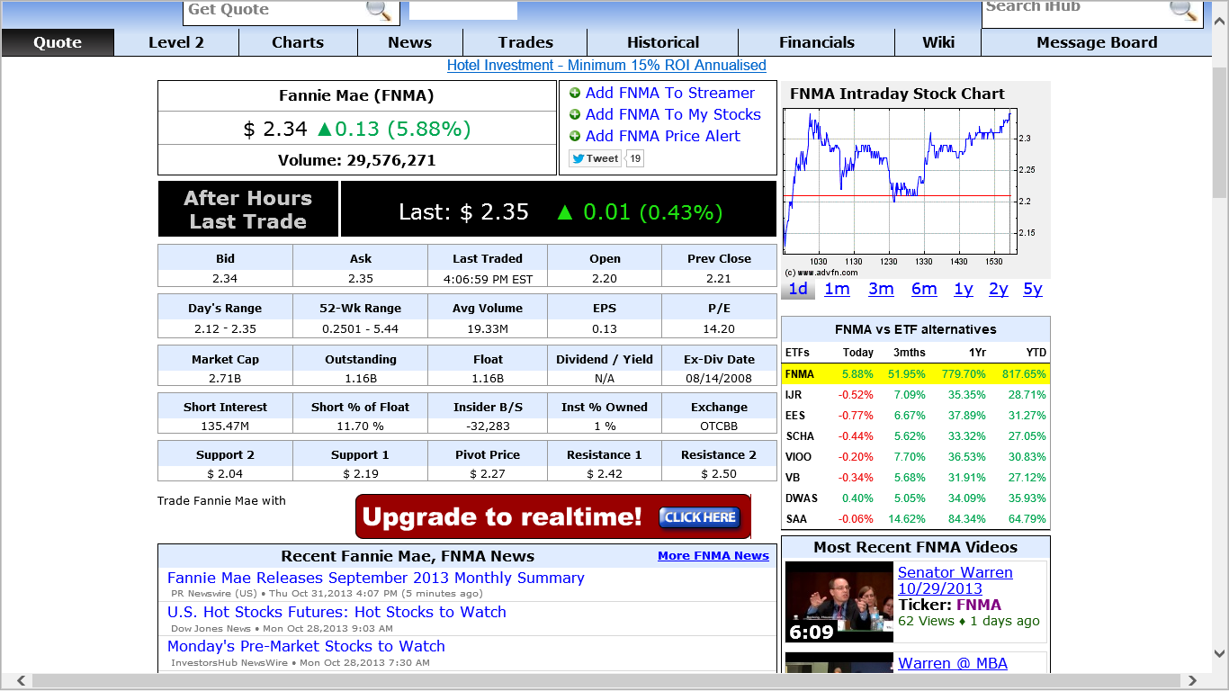Select the 2y chart range
Image resolution: width=1229 pixels, height=691 pixels.
coord(999,289)
